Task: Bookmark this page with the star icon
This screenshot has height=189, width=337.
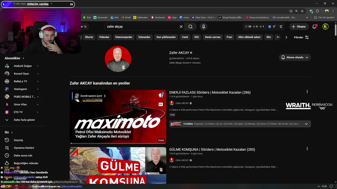Action: [302, 11]
